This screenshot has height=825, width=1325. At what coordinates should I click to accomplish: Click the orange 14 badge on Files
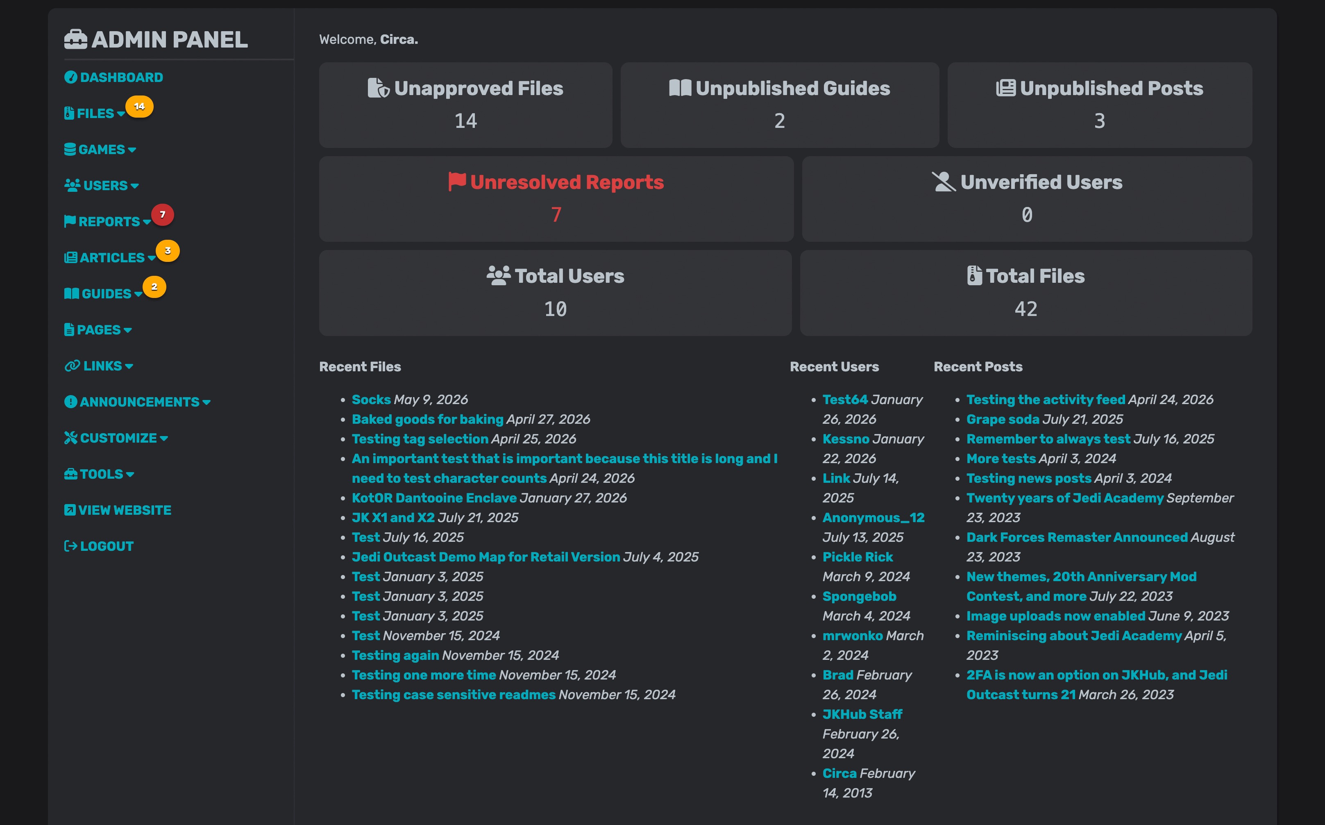pyautogui.click(x=140, y=107)
